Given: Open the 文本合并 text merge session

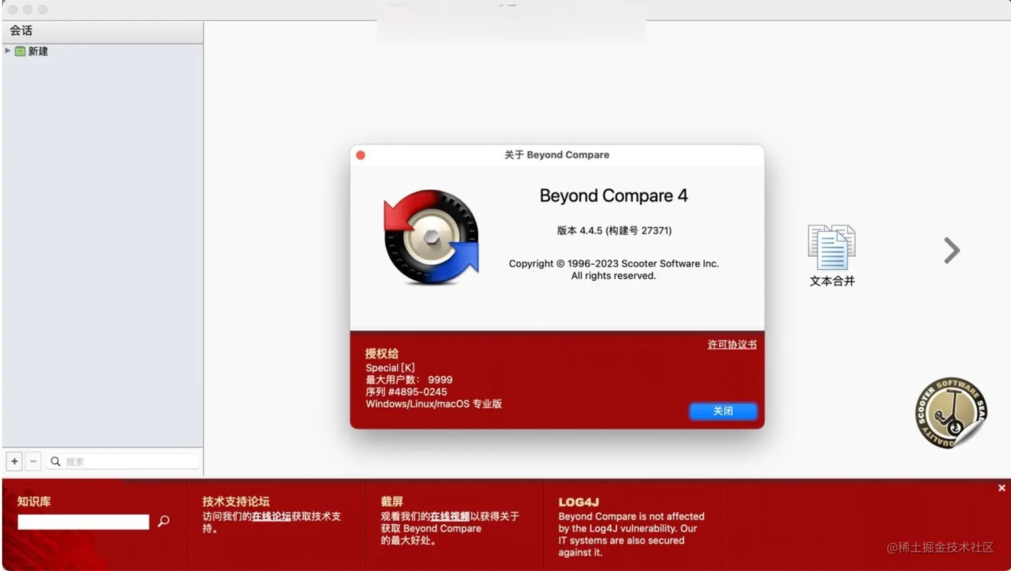Looking at the screenshot, I should 832,255.
